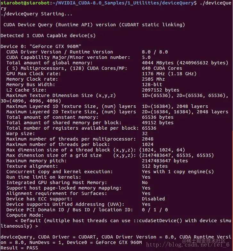Click the Texture alignment 512 bytes value

155,166
